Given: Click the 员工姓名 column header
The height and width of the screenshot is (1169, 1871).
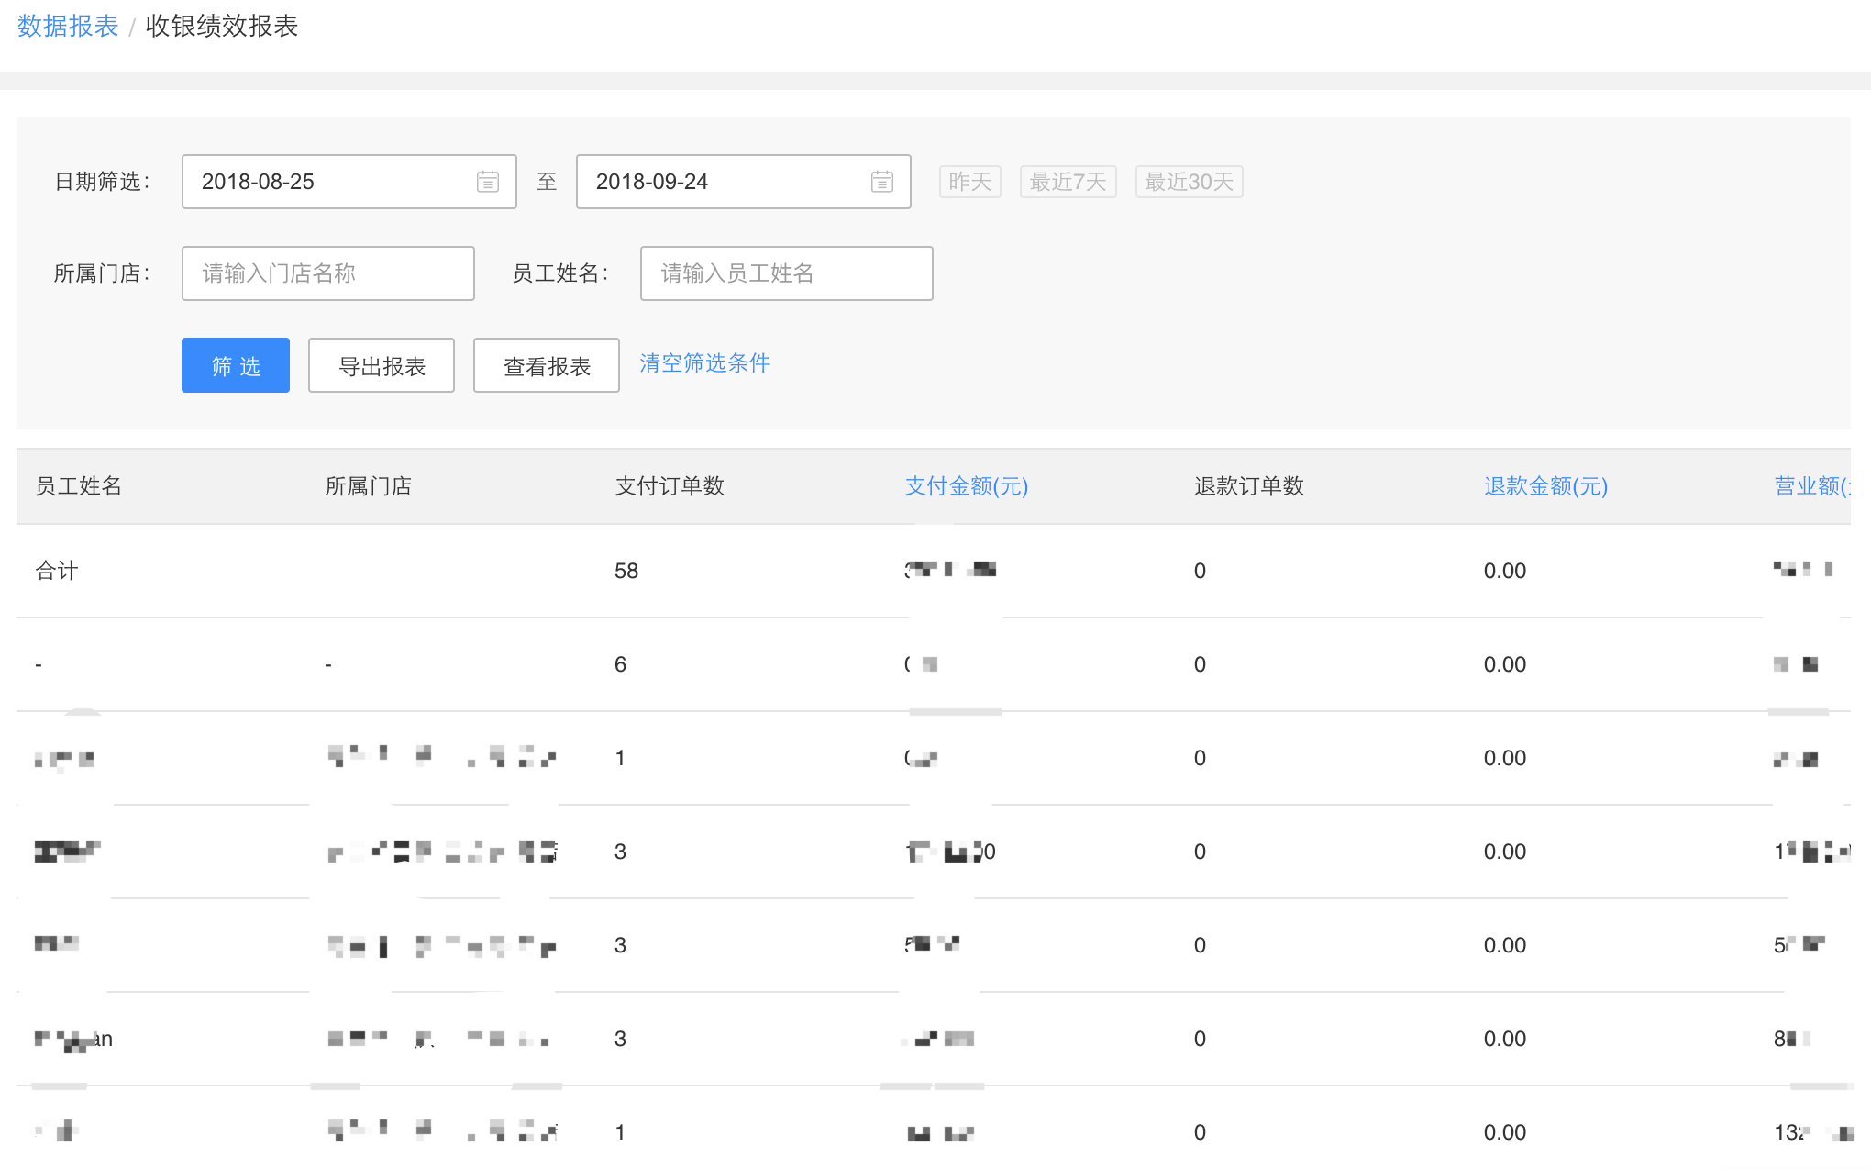Looking at the screenshot, I should [79, 486].
